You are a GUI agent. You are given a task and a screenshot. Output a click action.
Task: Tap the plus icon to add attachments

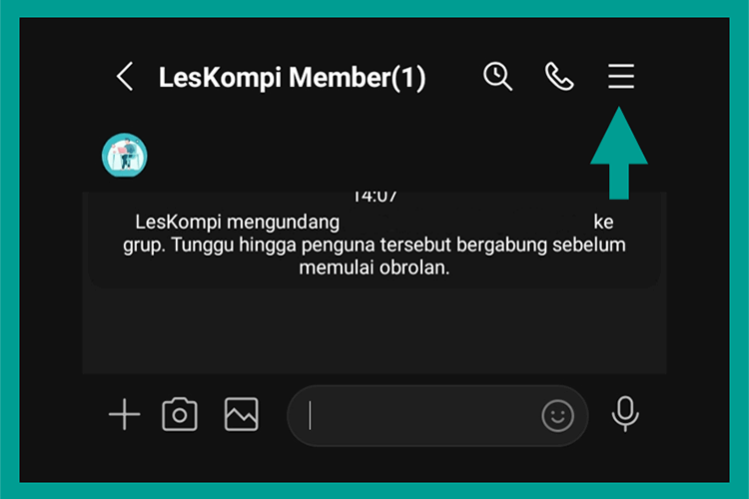[124, 414]
